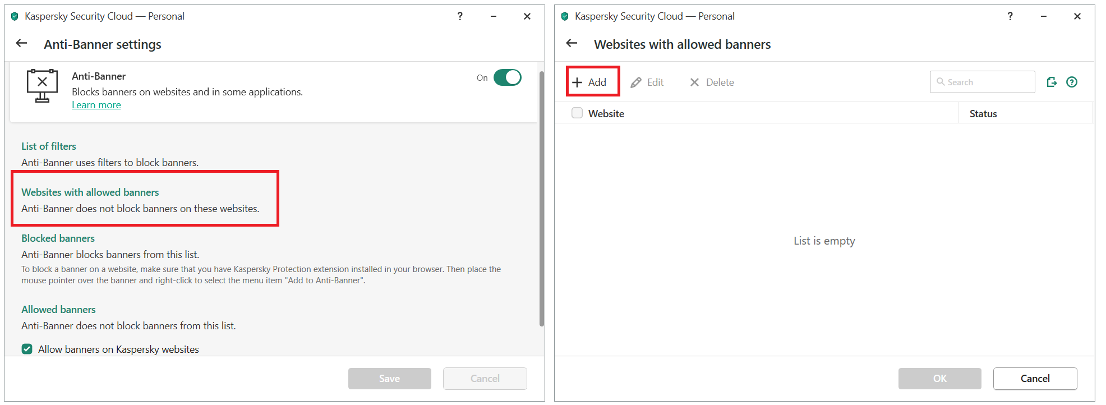Image resolution: width=1106 pixels, height=405 pixels.
Task: Click Edit in the toolbar
Action: coord(647,82)
